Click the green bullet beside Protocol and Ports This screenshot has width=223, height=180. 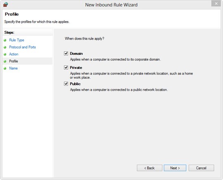(x=5, y=47)
